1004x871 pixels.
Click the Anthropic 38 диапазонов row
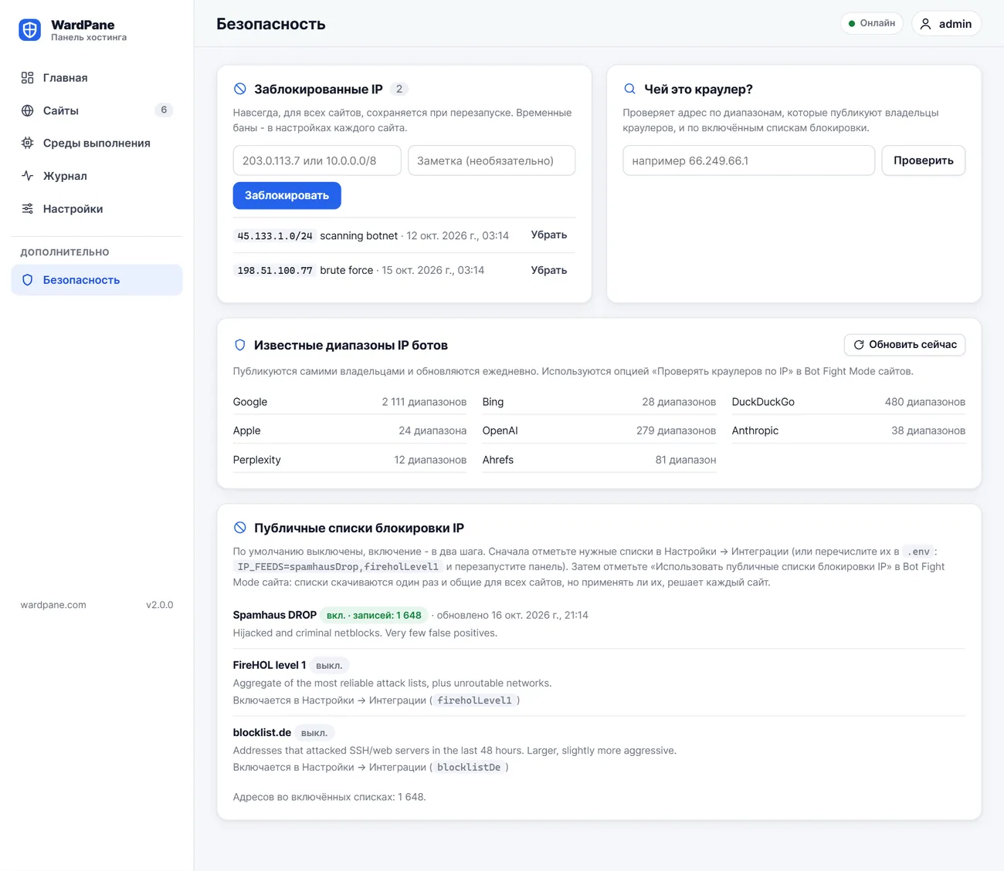point(849,430)
